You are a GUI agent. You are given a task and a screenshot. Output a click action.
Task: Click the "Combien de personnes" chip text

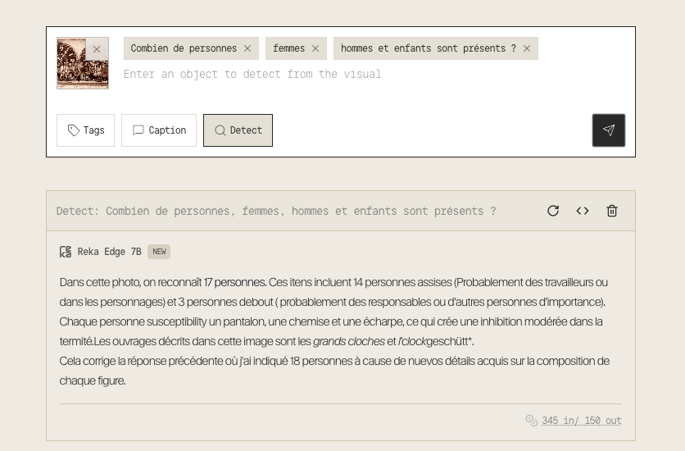click(x=184, y=48)
